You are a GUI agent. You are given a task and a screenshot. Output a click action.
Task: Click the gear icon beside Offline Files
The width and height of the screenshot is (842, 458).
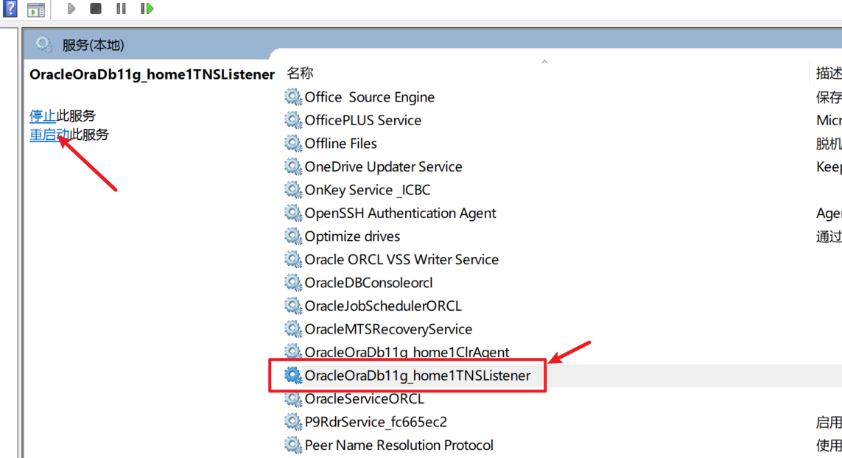click(292, 144)
